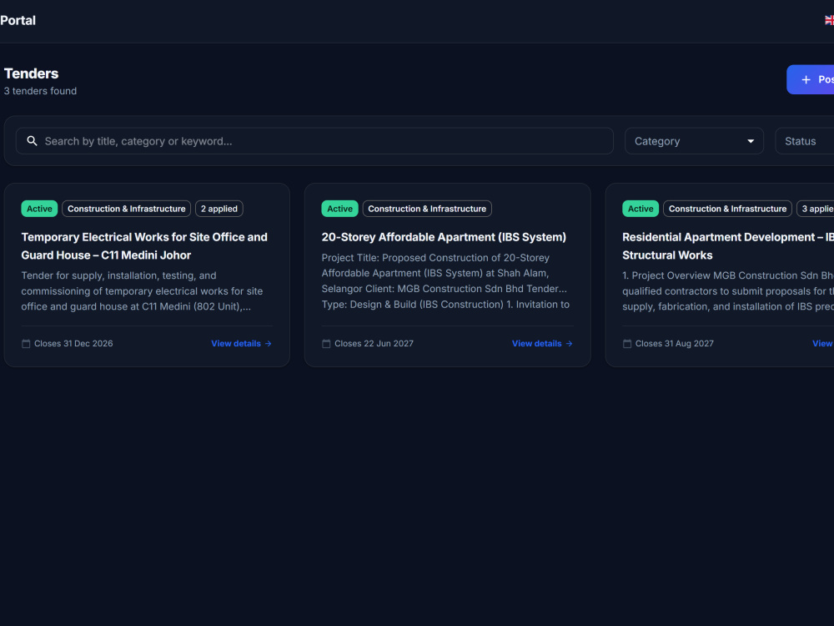The width and height of the screenshot is (834, 626).
Task: Click calendar icon beside Closes 31 Dec 2026
Action: 26,343
